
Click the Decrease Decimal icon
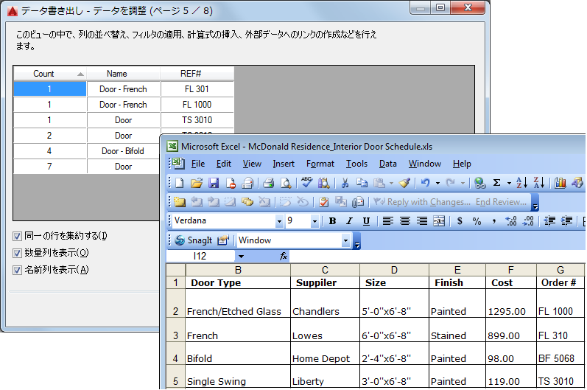tap(528, 221)
